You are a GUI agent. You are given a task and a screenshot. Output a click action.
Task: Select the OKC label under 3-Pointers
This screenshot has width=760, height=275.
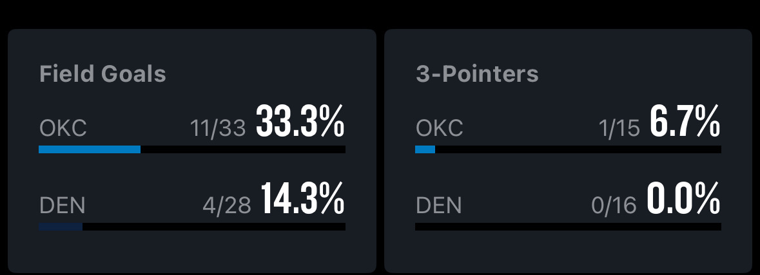point(439,128)
